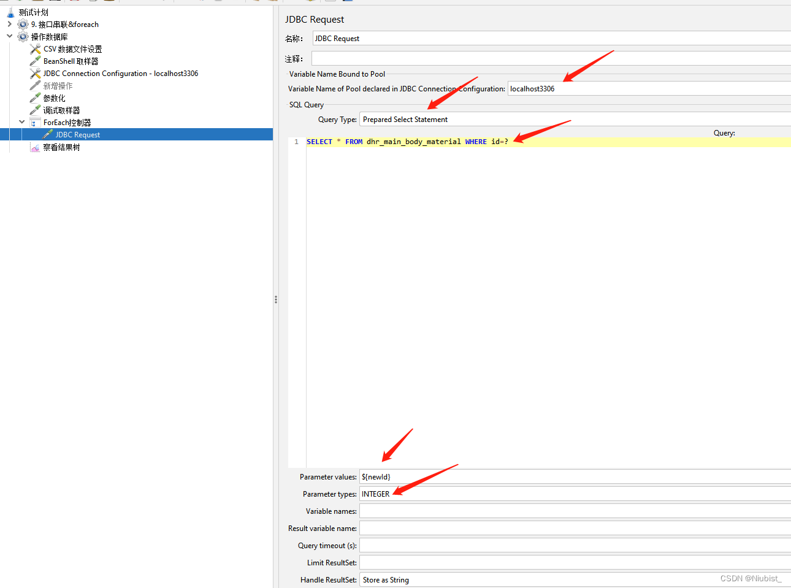Click the Result variable name field
Viewport: 791px width, 588px height.
575,528
